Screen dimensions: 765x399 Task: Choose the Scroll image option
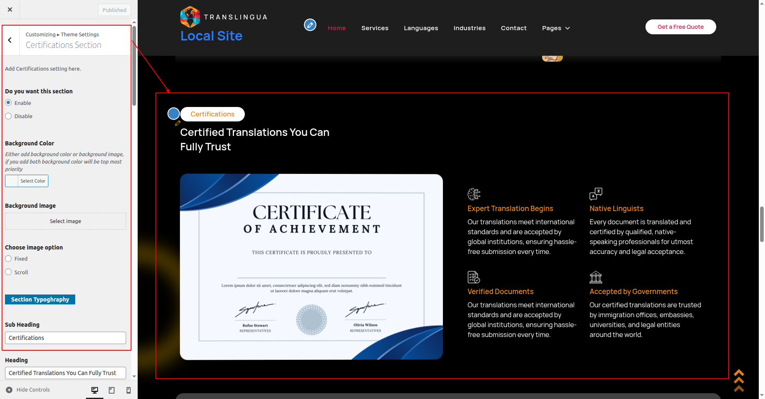8,272
